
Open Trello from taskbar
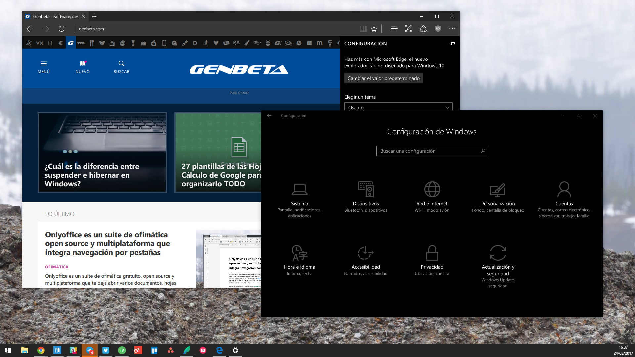[154, 350]
